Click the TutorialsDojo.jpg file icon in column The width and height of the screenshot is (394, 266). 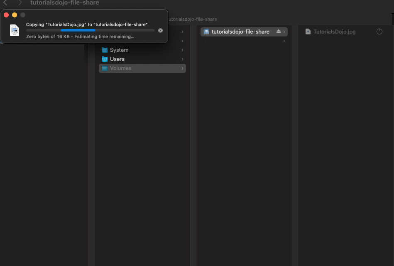(308, 31)
